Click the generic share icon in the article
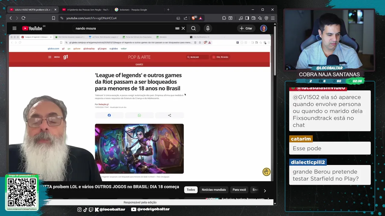Viewport: 385px width, 216px height. tap(169, 115)
